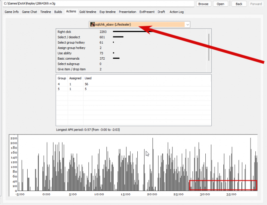Click the Longest AFK period text
The height and width of the screenshot is (205, 267).
tap(88, 130)
